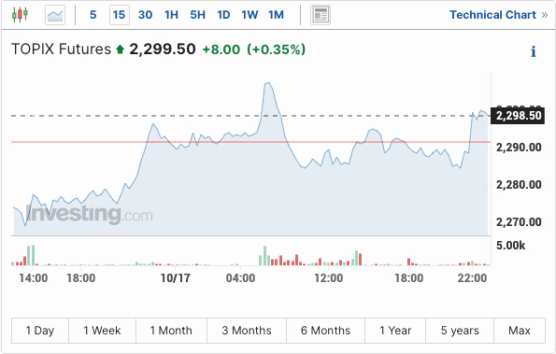View the 6 Months range
The width and height of the screenshot is (556, 354).
325,331
